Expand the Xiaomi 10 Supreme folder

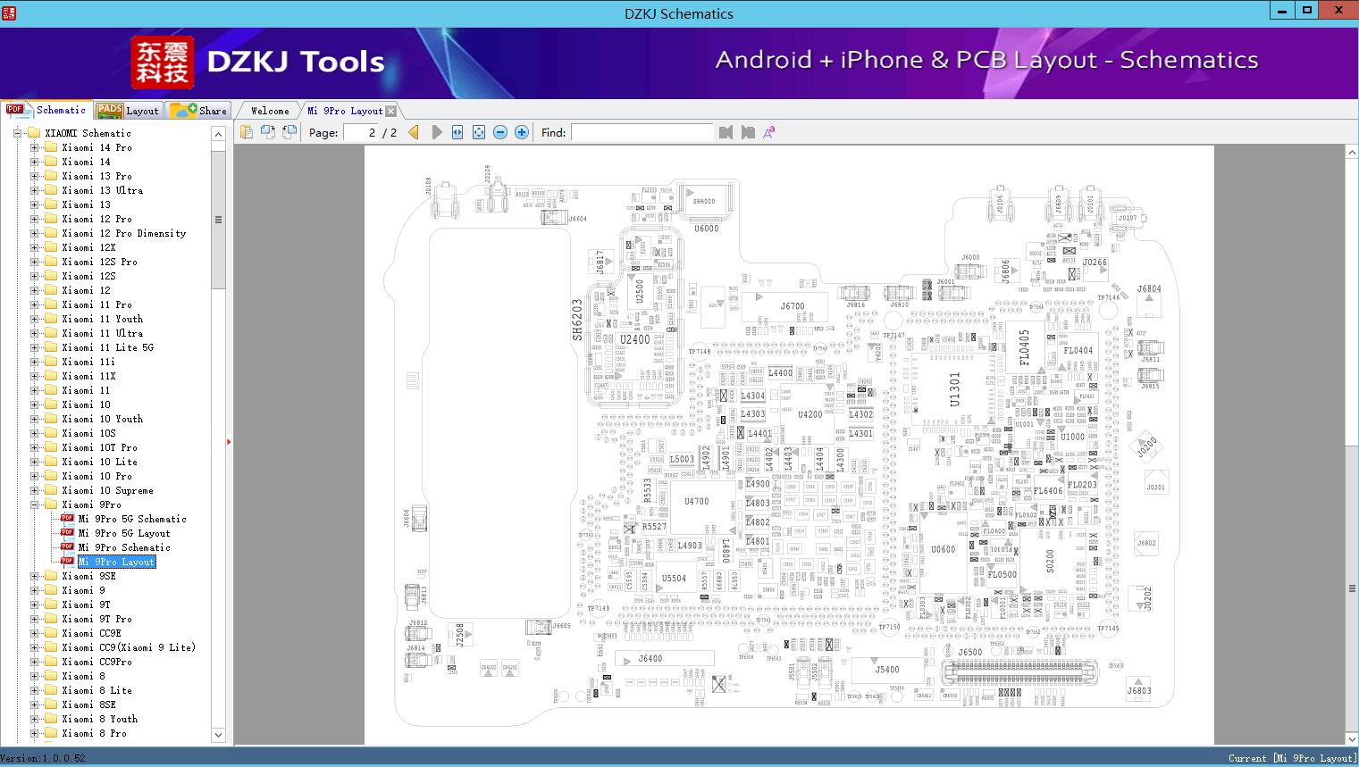(x=35, y=490)
